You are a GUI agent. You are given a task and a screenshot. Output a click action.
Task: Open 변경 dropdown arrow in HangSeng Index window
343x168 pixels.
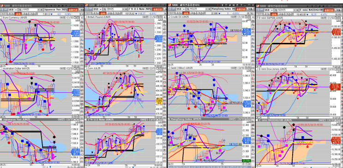tap(184, 9)
